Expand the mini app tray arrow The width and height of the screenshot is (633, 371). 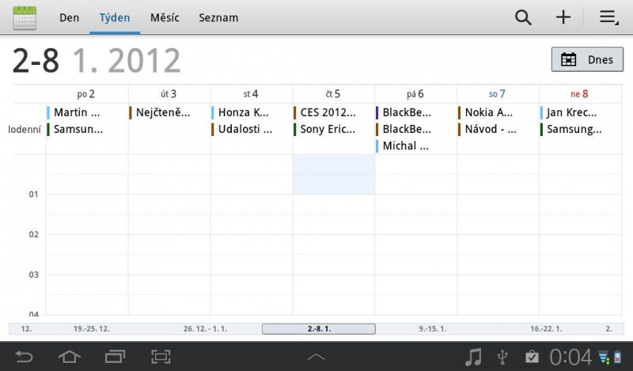(316, 357)
